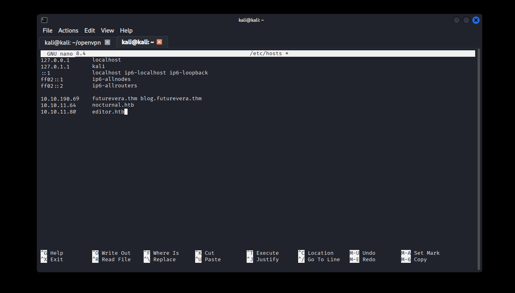Click the ^O Write Out shortcut

[111, 253]
